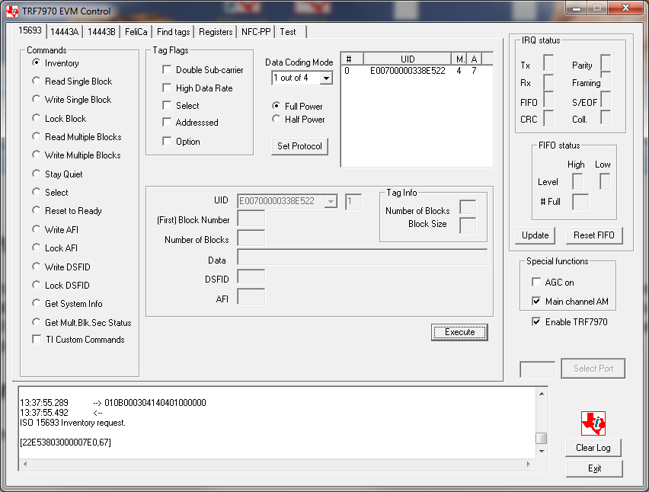Image resolution: width=649 pixels, height=492 pixels.
Task: Uncheck Main channel AM
Action: (x=537, y=299)
